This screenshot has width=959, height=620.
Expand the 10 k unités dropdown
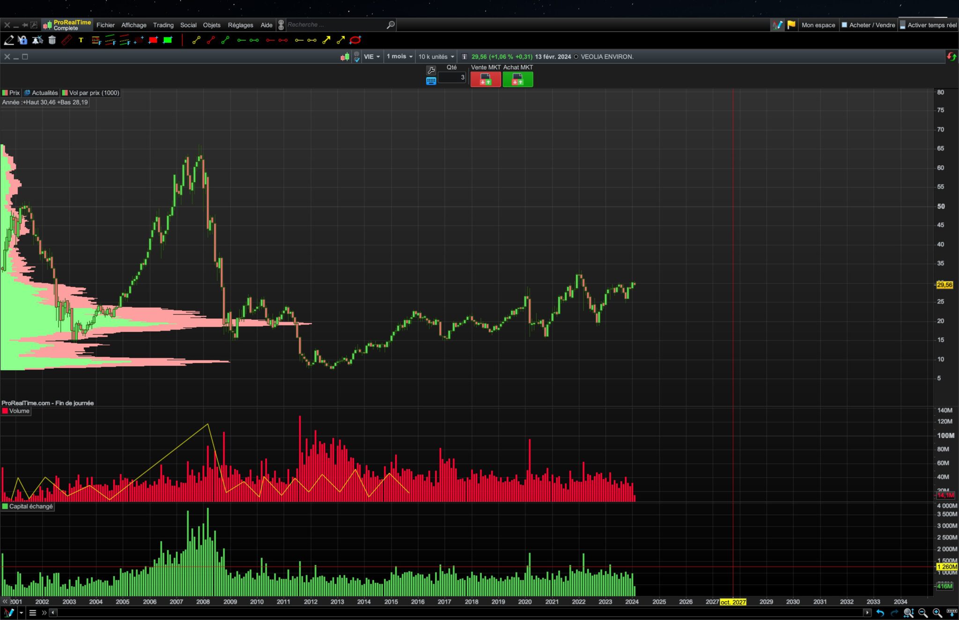[x=436, y=57]
